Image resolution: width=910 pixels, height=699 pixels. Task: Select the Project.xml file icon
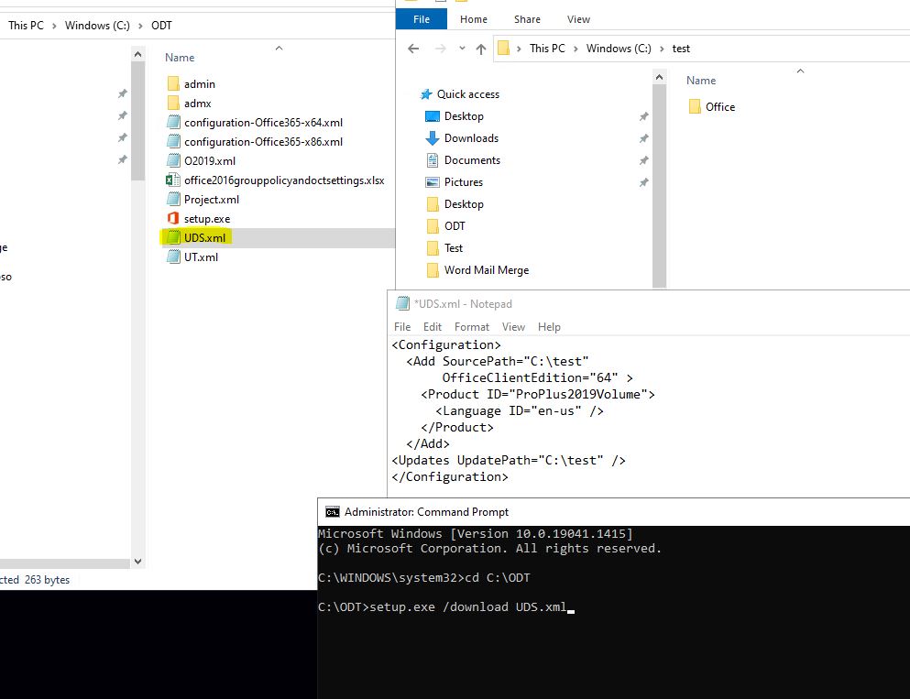(x=173, y=199)
